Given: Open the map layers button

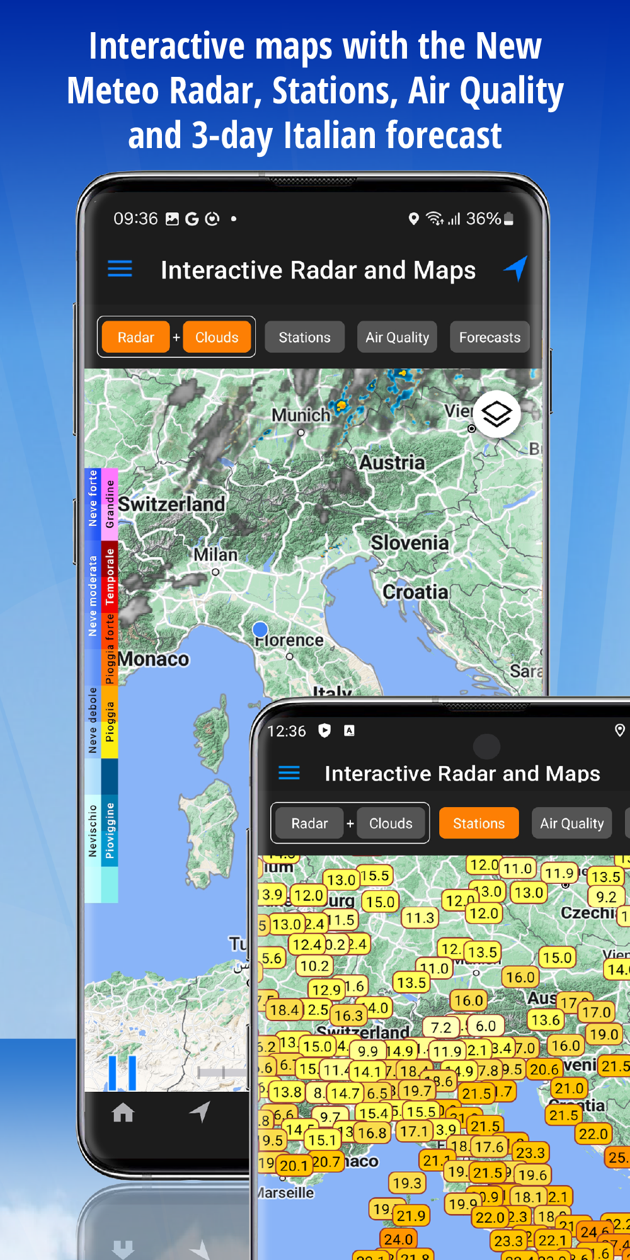Looking at the screenshot, I should (x=496, y=415).
